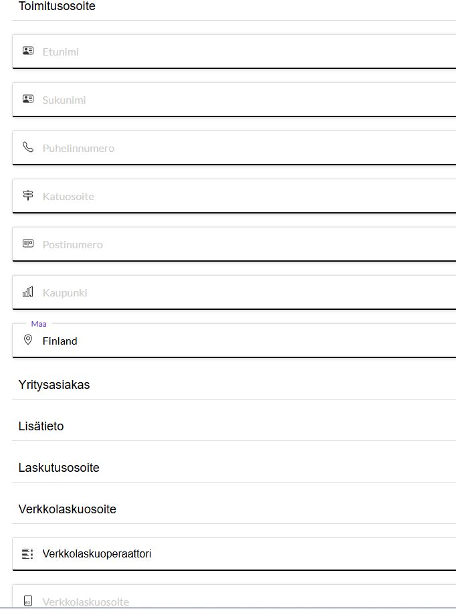Open the Verkkolaskuoperaattori selector

(x=235, y=554)
